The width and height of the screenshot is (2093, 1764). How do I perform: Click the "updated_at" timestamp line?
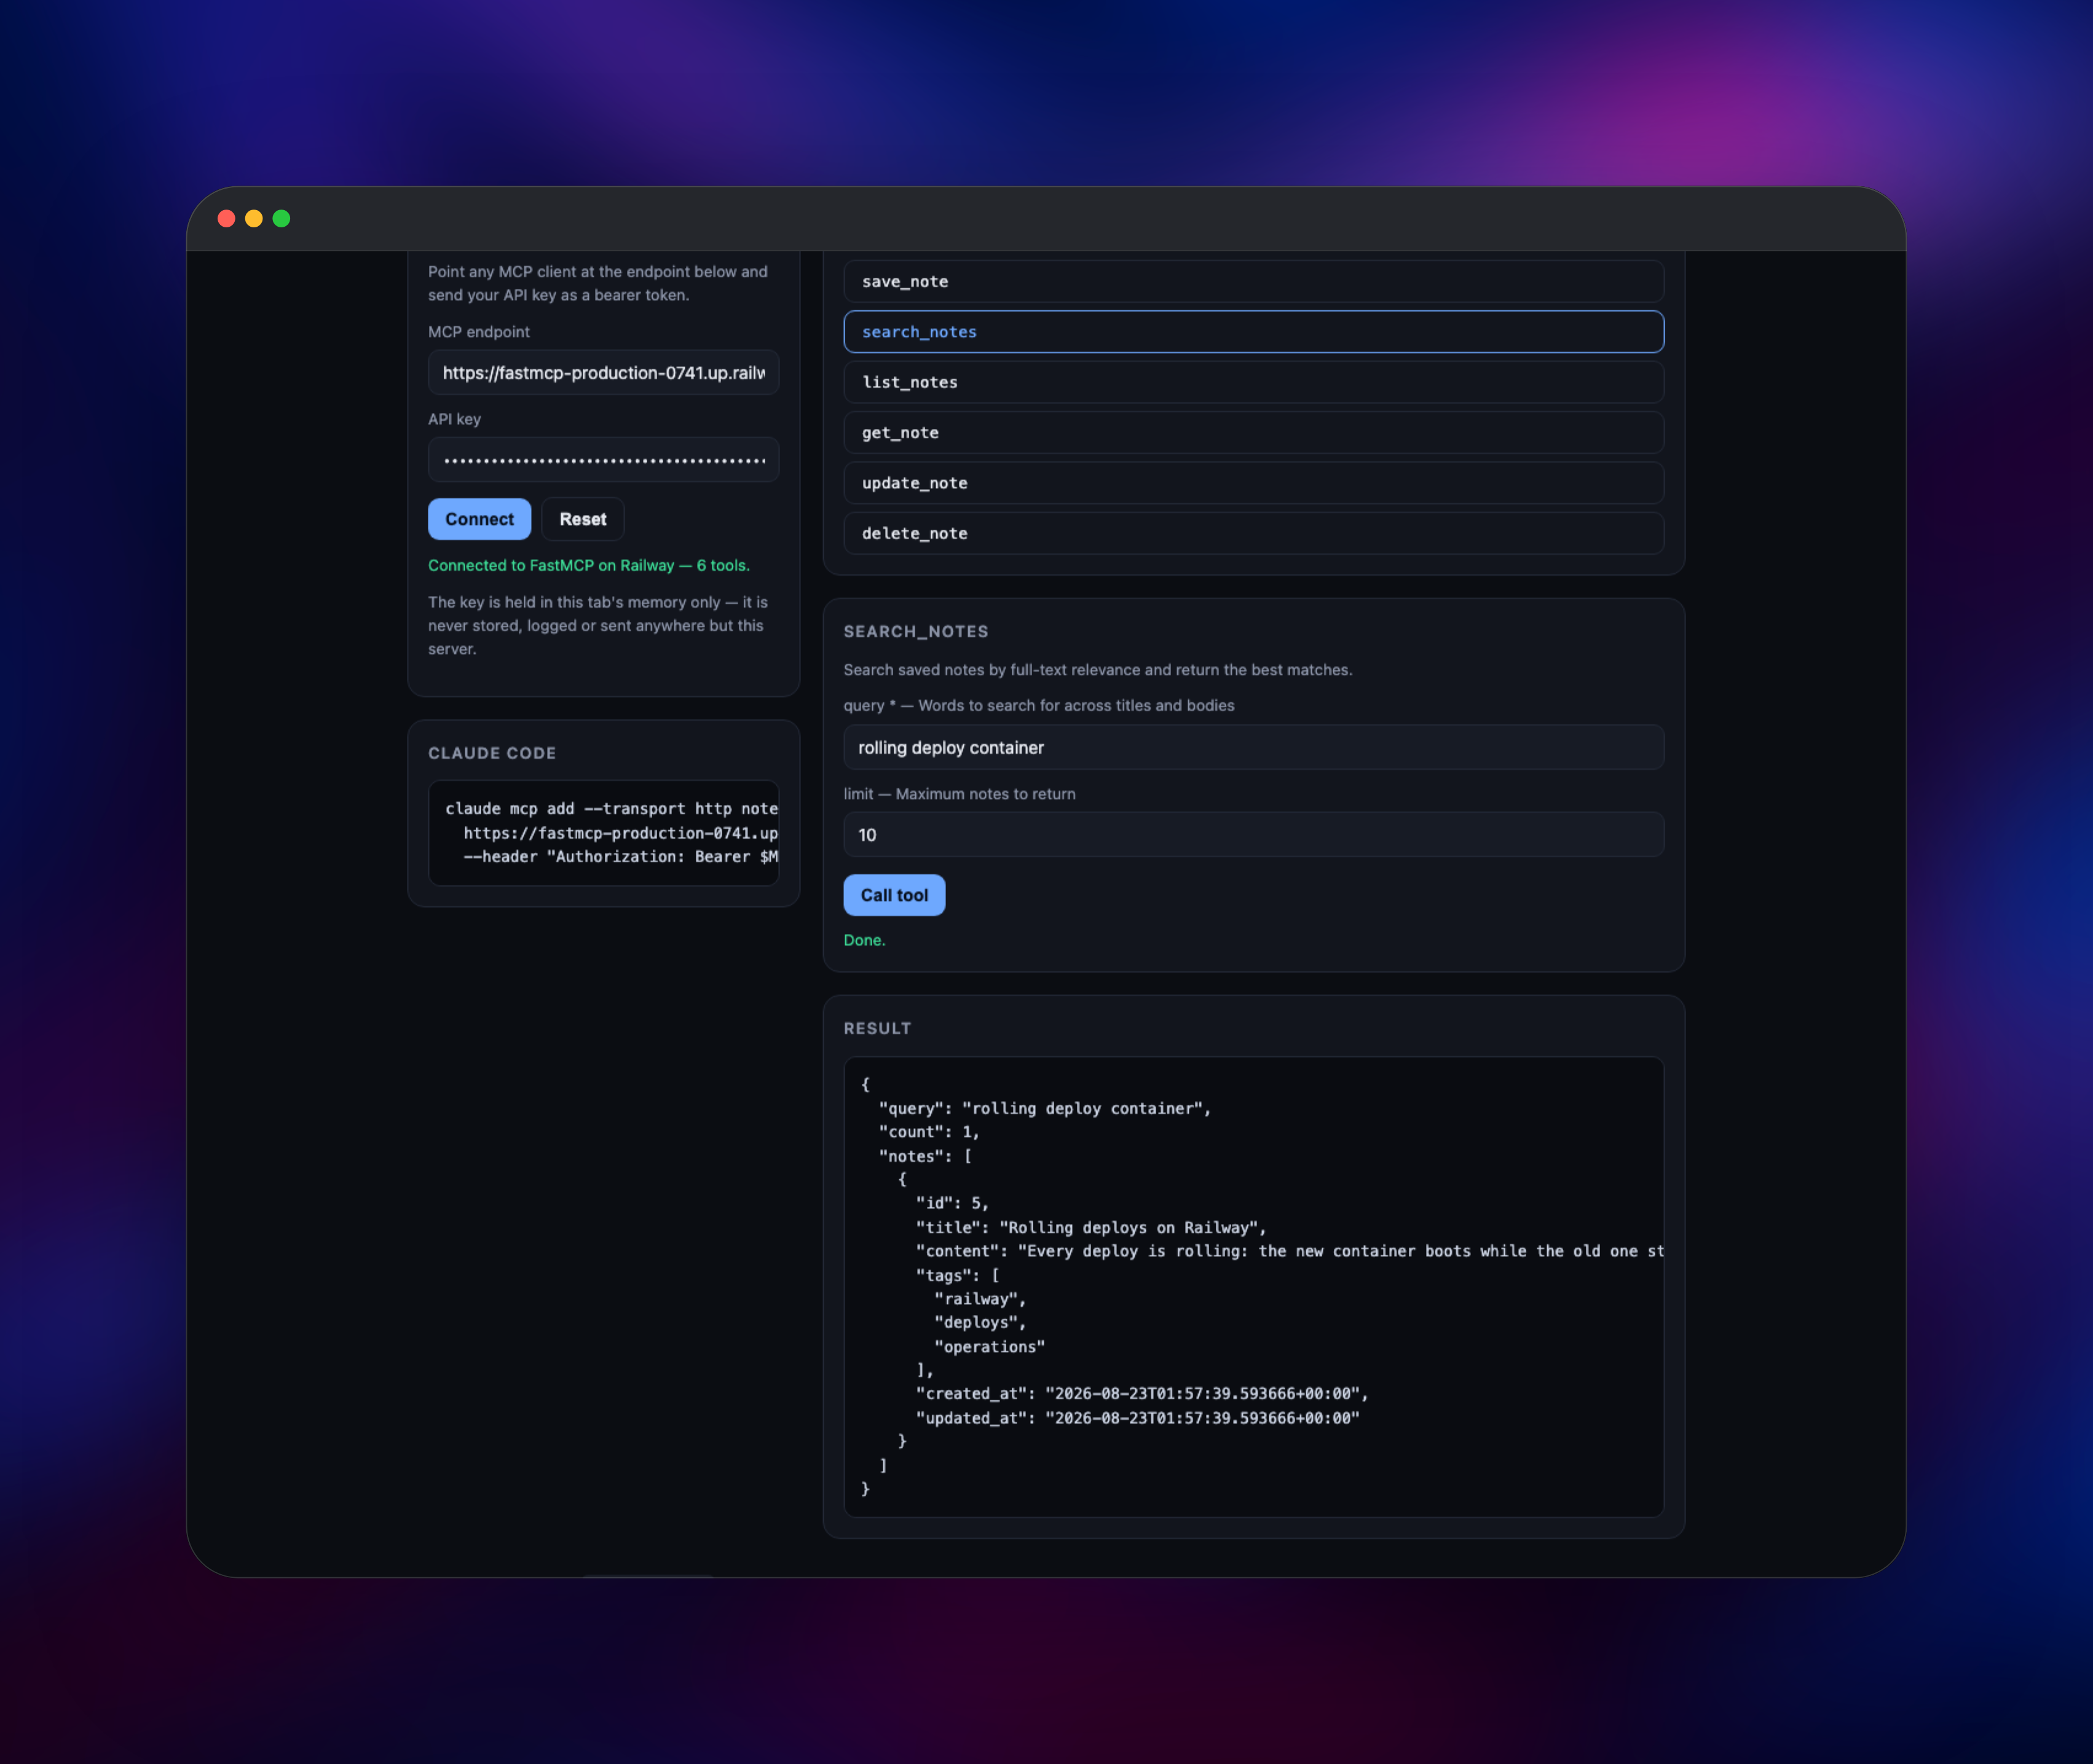point(1138,1418)
